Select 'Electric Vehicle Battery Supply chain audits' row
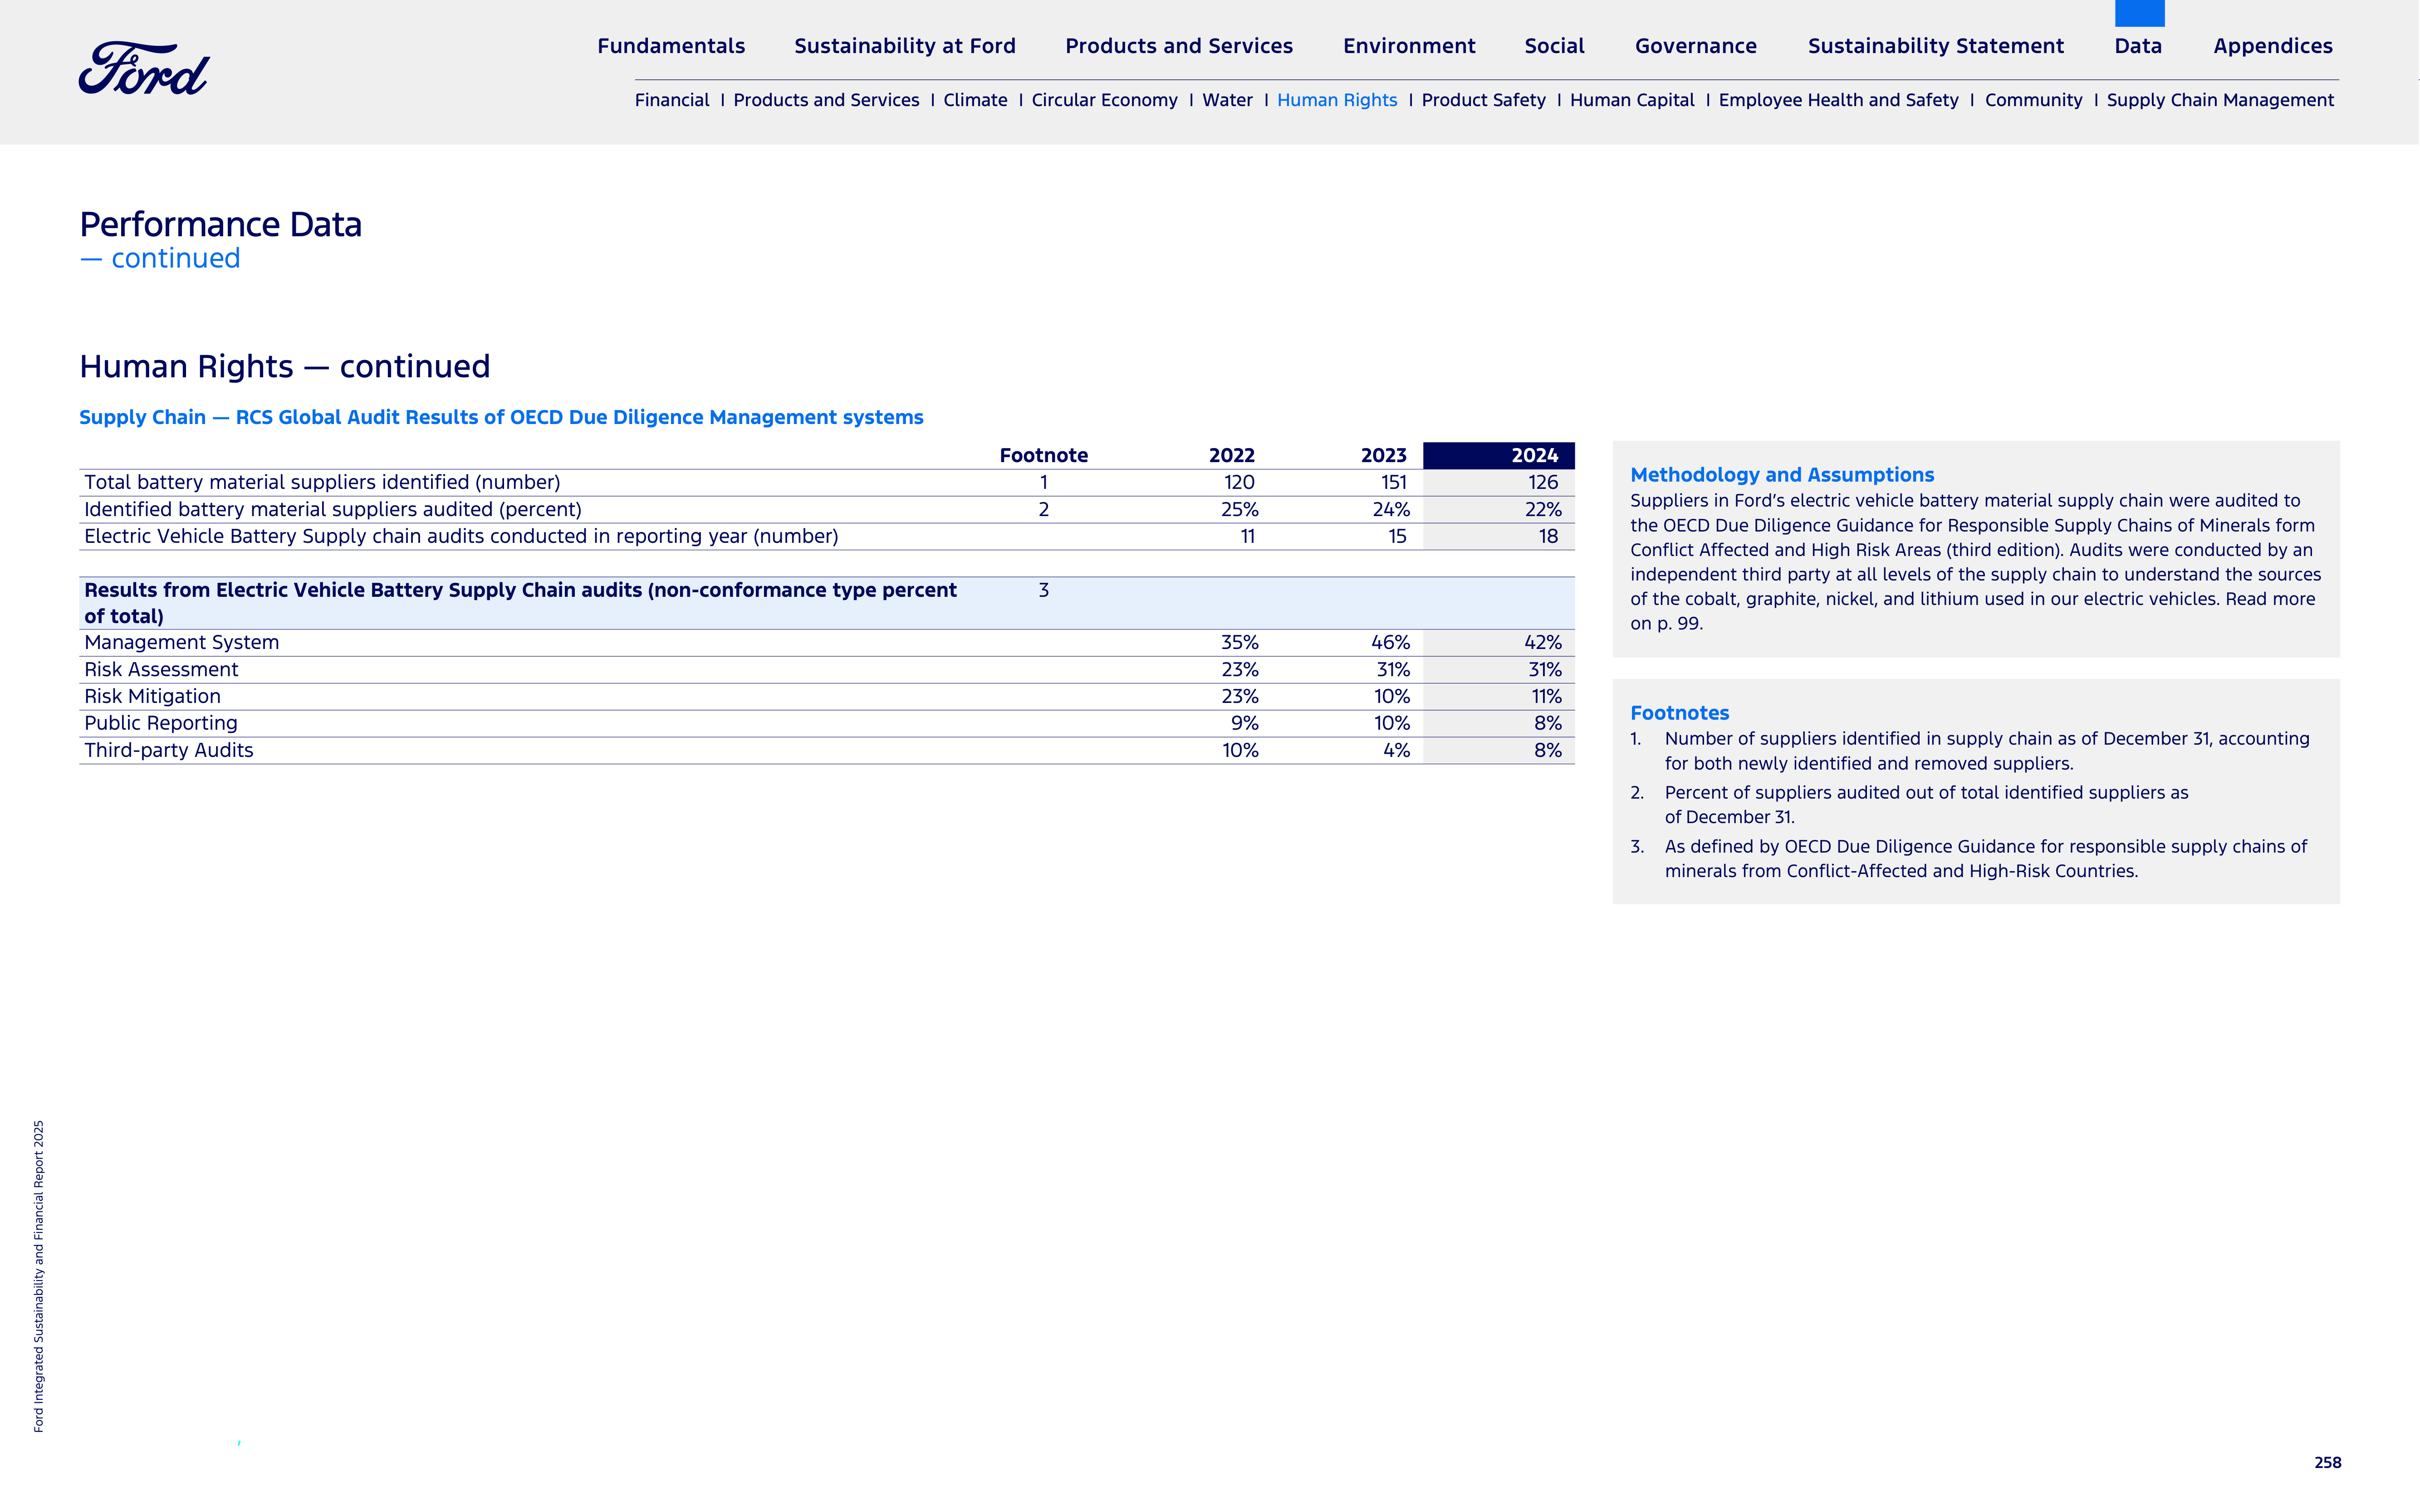This screenshot has width=2420, height=1512. [x=826, y=537]
